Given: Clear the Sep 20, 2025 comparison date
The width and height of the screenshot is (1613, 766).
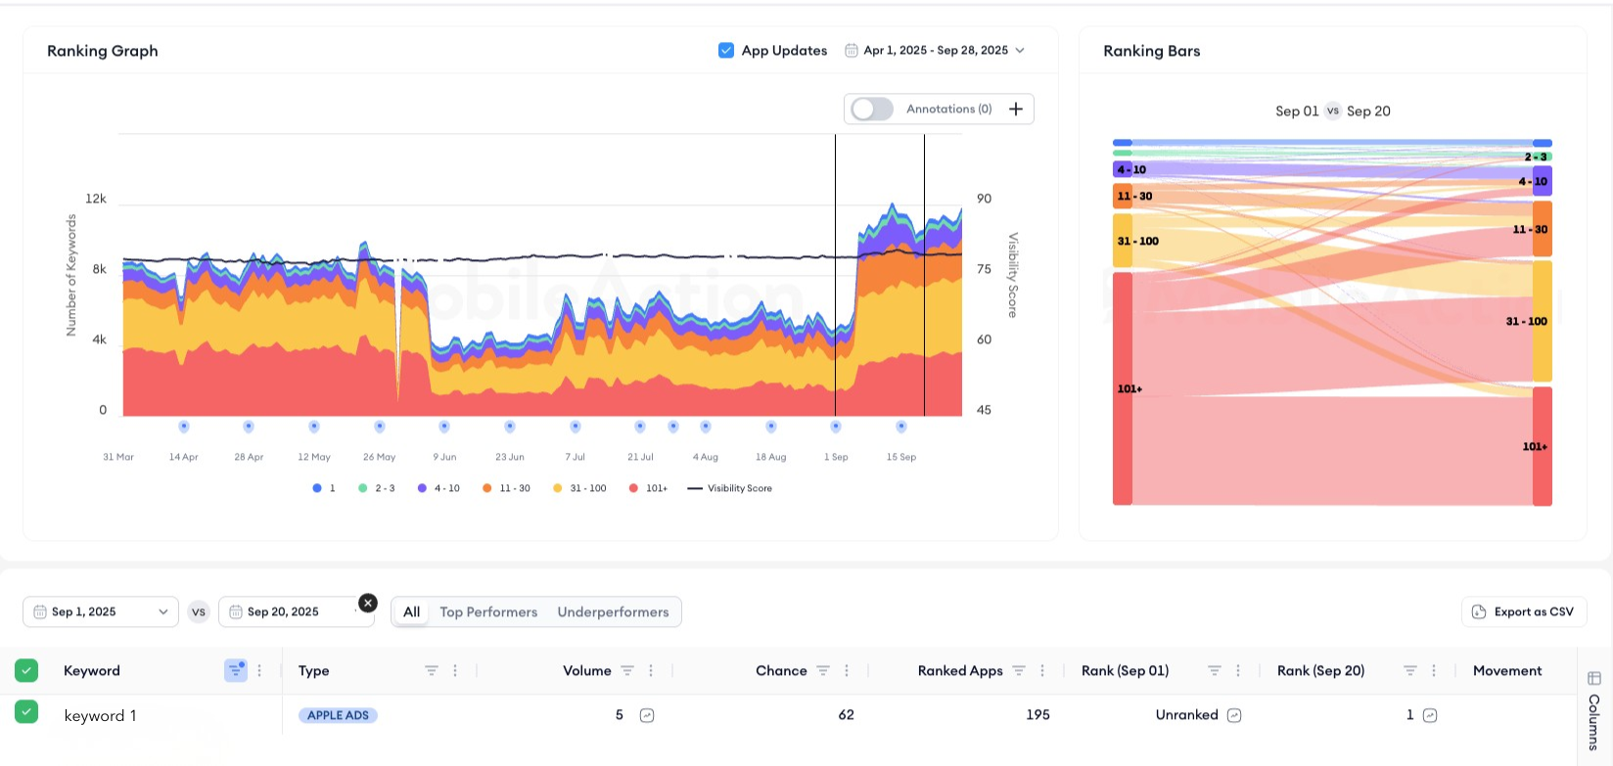Looking at the screenshot, I should coord(368,603).
